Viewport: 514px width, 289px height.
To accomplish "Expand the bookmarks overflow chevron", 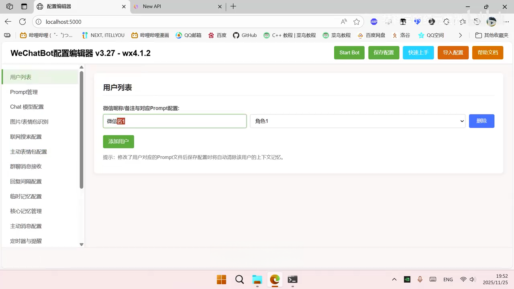I will [x=460, y=35].
